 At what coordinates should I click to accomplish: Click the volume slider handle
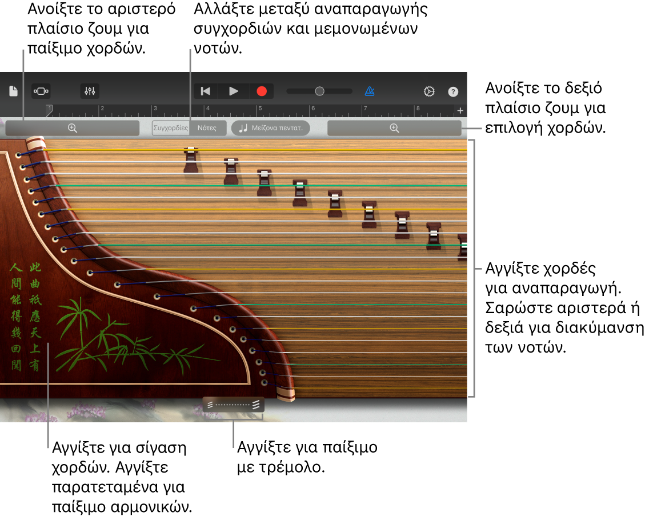[319, 90]
